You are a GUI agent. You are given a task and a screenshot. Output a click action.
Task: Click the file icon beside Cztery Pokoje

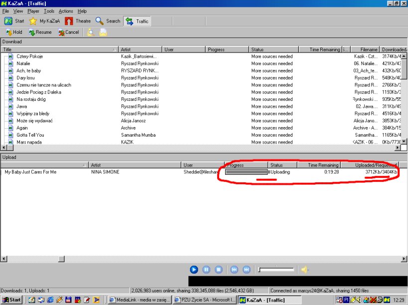[10, 56]
